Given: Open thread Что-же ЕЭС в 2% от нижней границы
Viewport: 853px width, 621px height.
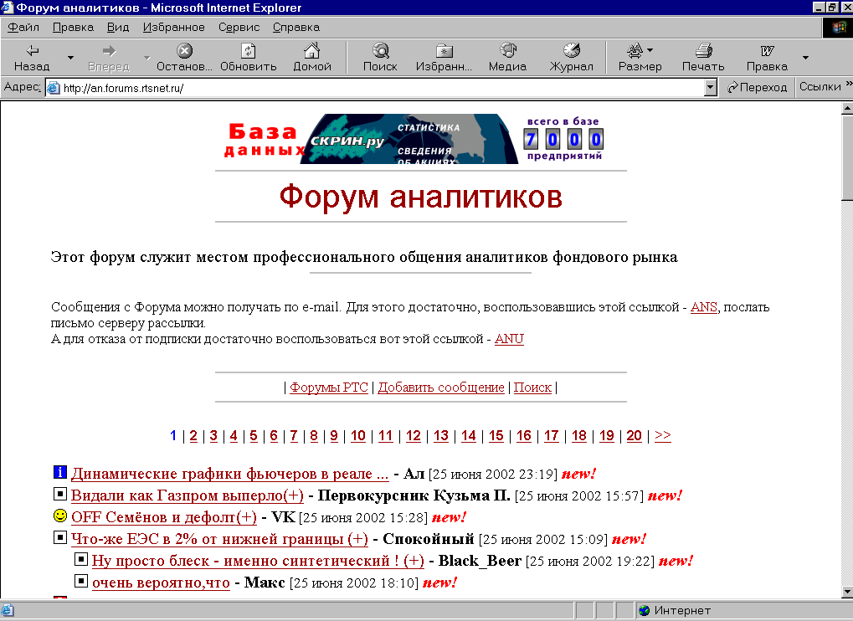Looking at the screenshot, I should click(220, 540).
